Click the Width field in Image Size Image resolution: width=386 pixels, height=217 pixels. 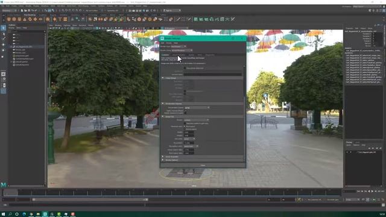pos(189,133)
